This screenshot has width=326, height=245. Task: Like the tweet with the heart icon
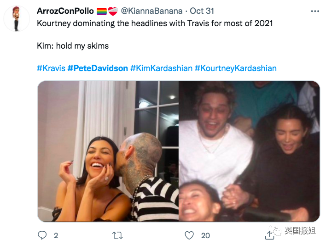tap(189, 235)
